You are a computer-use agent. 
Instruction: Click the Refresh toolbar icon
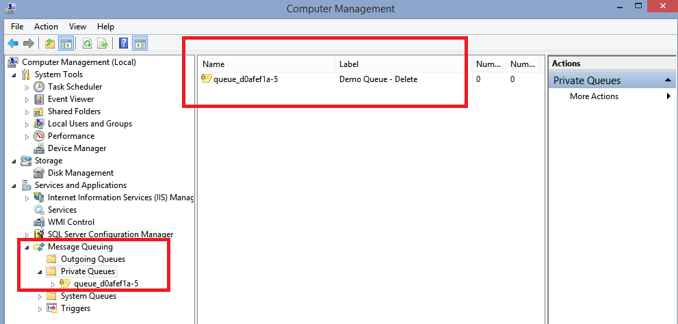(x=87, y=44)
